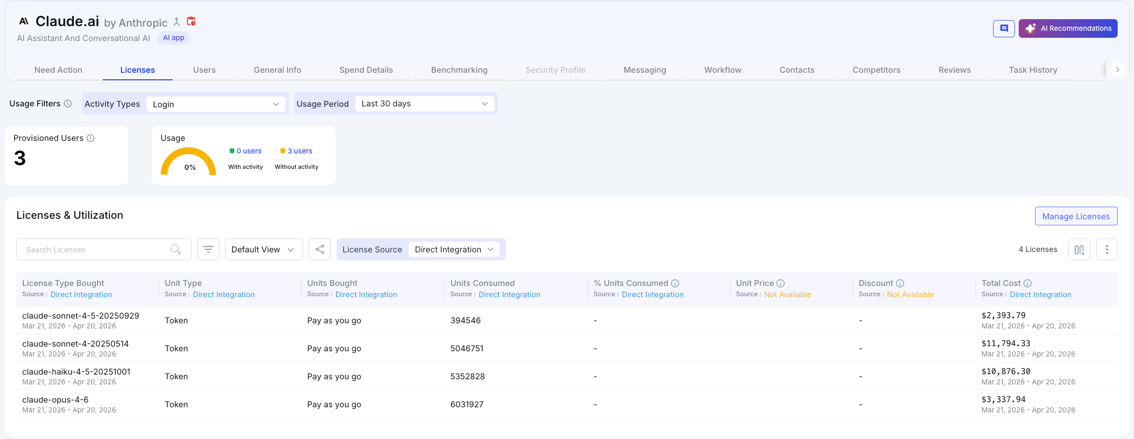The height and width of the screenshot is (439, 1134).
Task: Switch to the Messaging tab
Action: pyautogui.click(x=645, y=70)
